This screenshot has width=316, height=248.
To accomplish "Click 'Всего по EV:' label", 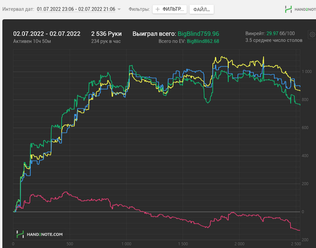I will point(172,41).
